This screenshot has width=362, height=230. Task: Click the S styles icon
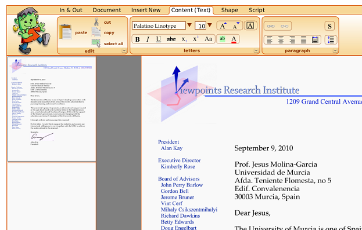click(x=329, y=26)
